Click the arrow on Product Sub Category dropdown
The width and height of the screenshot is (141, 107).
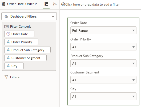click(134, 64)
